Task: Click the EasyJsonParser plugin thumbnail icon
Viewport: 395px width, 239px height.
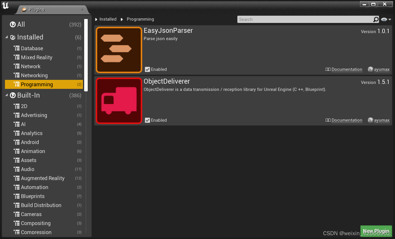Action: [x=119, y=50]
